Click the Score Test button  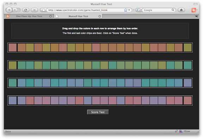coord(98,112)
